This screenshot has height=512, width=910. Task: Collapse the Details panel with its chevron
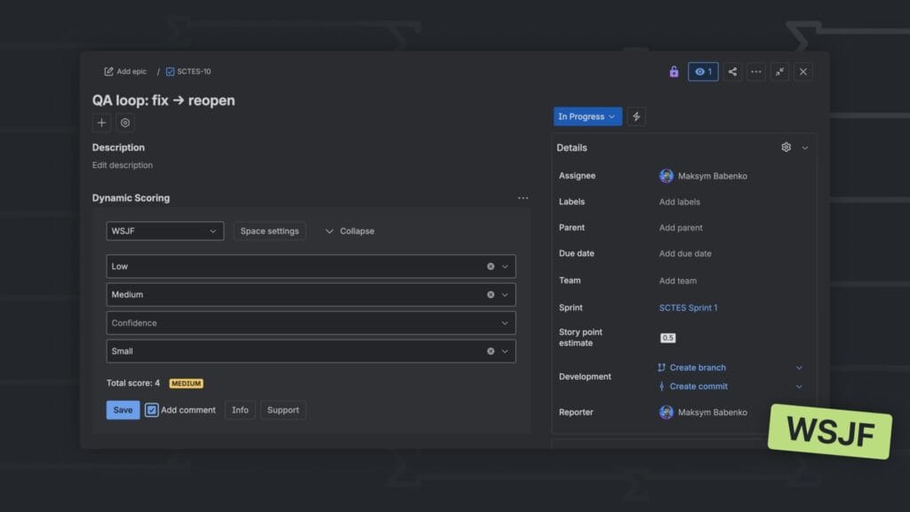coord(804,148)
